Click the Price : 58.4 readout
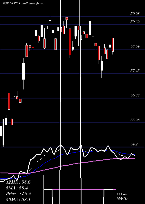The width and height of the screenshot is (145, 204). (18, 194)
